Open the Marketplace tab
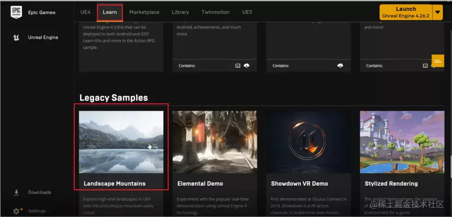The image size is (452, 217). coord(144,12)
